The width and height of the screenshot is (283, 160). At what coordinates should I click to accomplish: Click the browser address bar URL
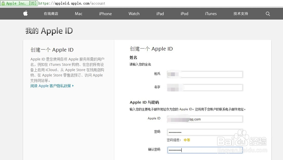(72, 3)
